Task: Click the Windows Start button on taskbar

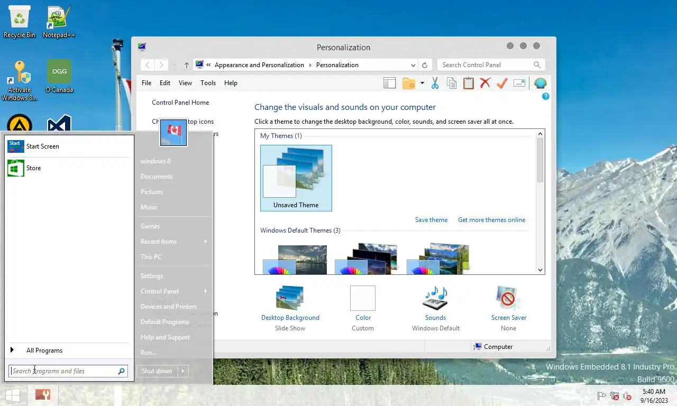Action: coord(13,395)
